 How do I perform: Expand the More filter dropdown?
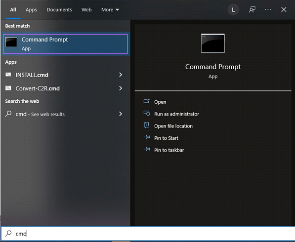[110, 10]
